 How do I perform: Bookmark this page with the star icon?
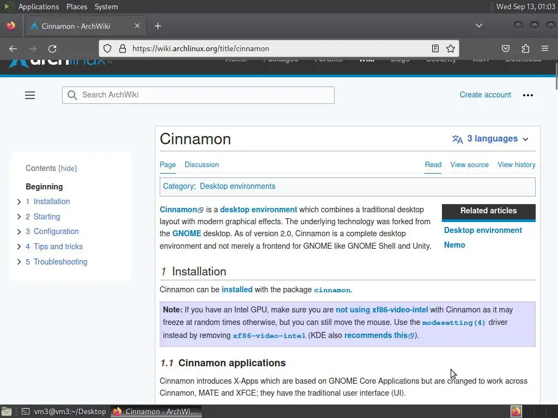tap(451, 48)
